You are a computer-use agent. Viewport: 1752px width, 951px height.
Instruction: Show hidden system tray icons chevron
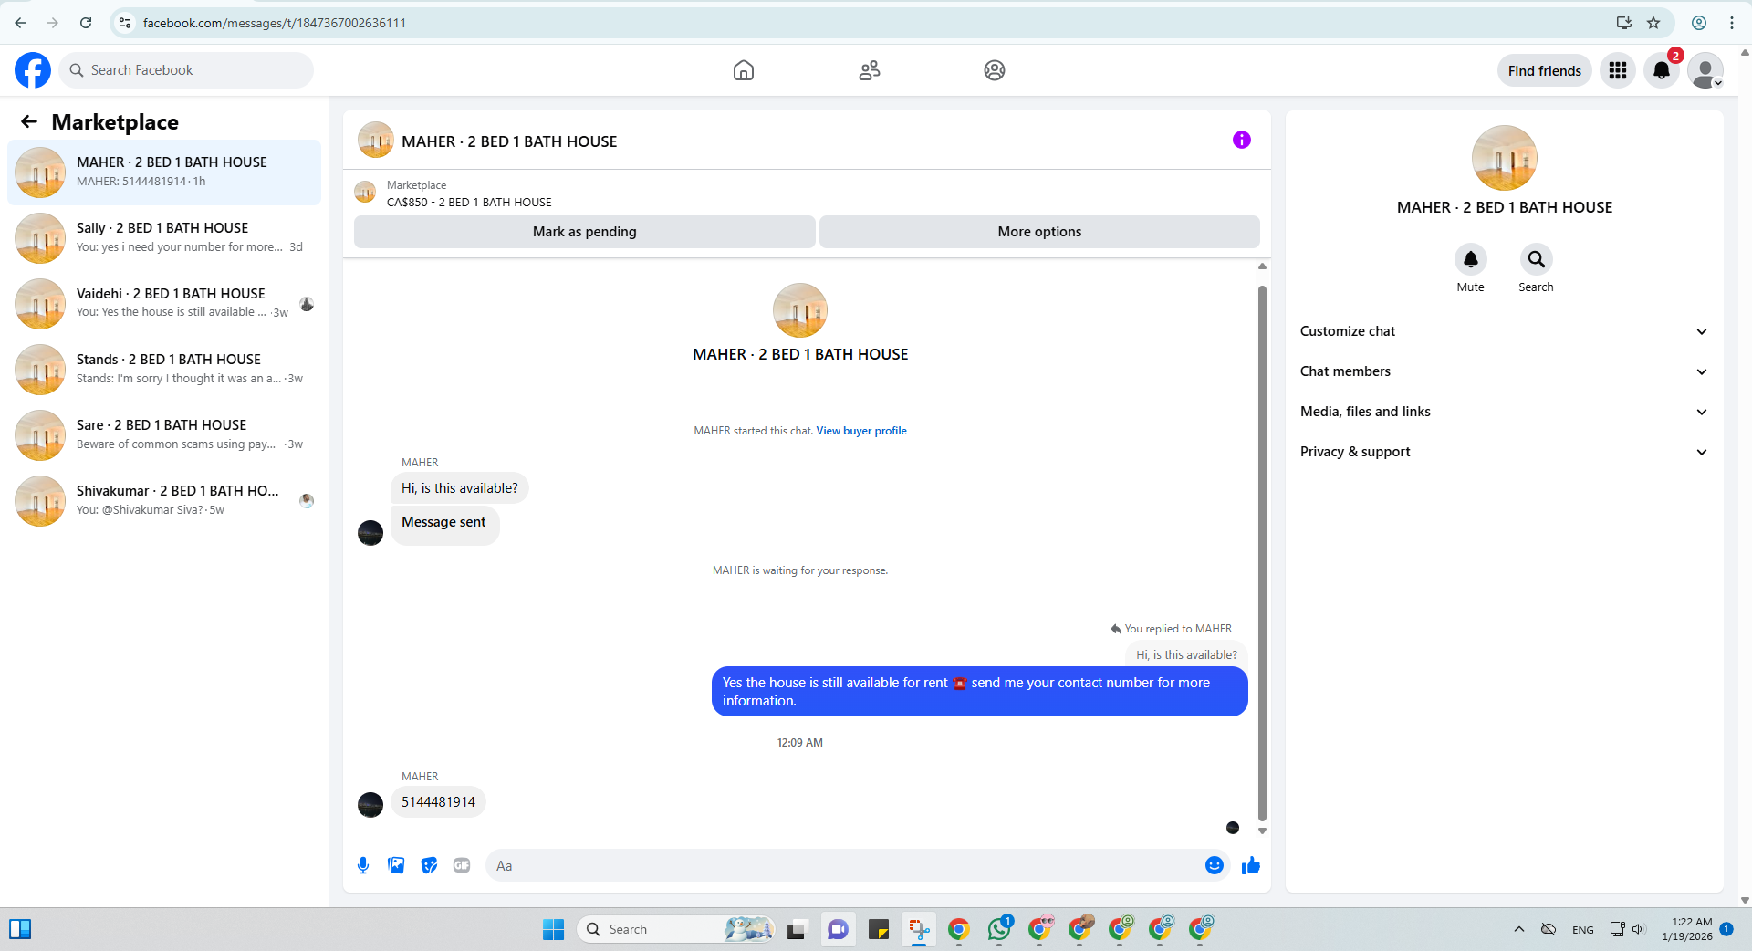pos(1519,929)
